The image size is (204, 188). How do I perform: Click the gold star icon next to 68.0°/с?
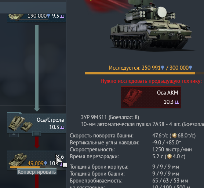174,136
